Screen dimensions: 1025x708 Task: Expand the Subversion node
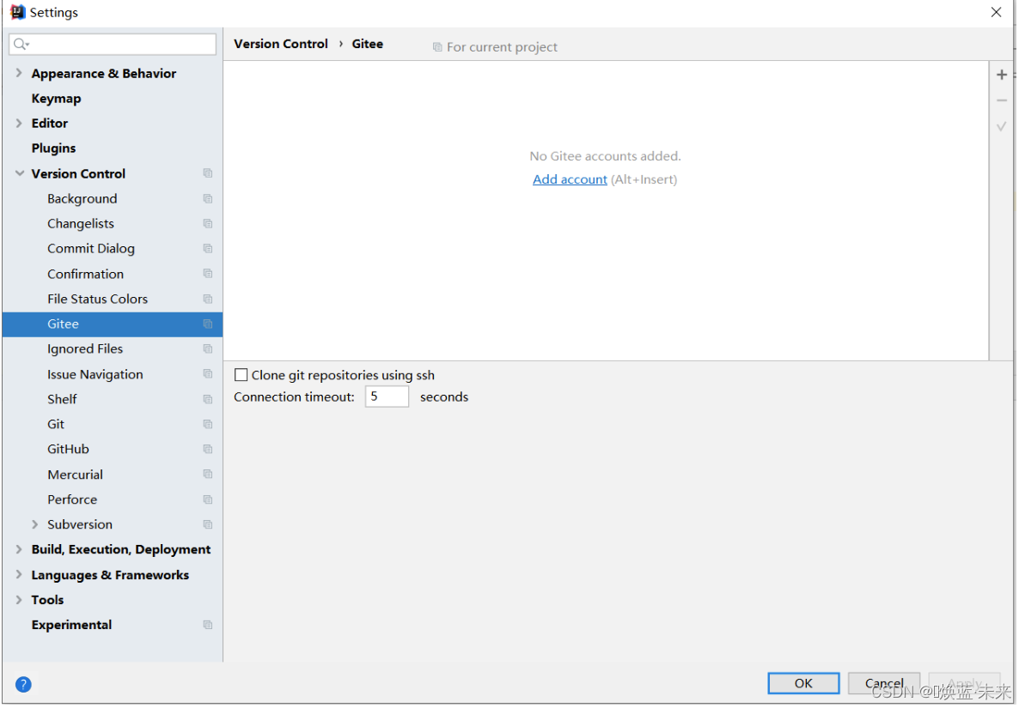(35, 524)
